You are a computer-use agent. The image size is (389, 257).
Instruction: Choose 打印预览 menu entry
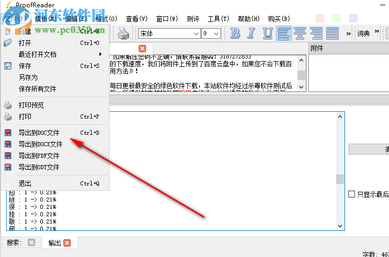pyautogui.click(x=55, y=105)
